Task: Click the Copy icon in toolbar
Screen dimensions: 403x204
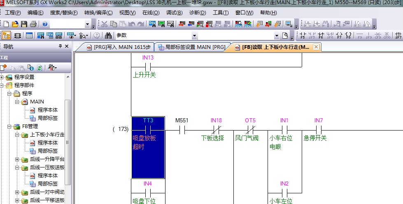Action: [x=113, y=25]
